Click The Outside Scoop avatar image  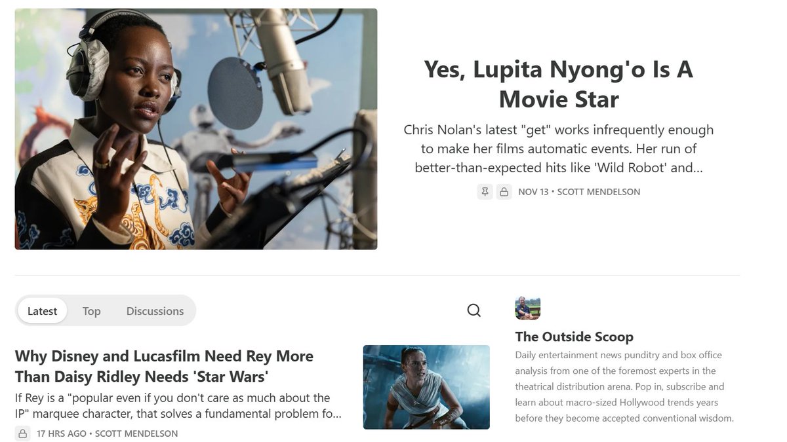[x=528, y=308]
